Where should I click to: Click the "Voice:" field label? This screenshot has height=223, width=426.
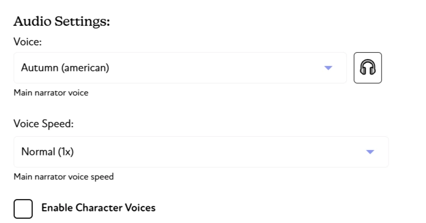(28, 42)
